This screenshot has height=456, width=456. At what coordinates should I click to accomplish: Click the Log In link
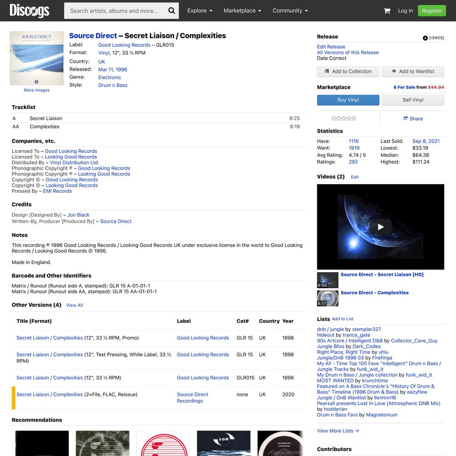pos(405,11)
